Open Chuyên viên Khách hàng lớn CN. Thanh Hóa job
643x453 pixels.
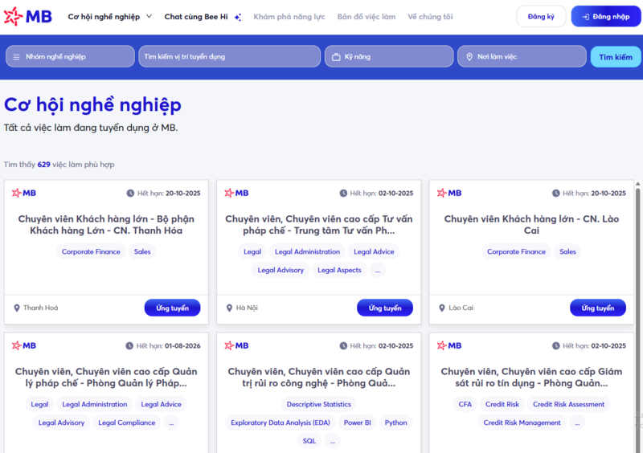[x=106, y=225]
